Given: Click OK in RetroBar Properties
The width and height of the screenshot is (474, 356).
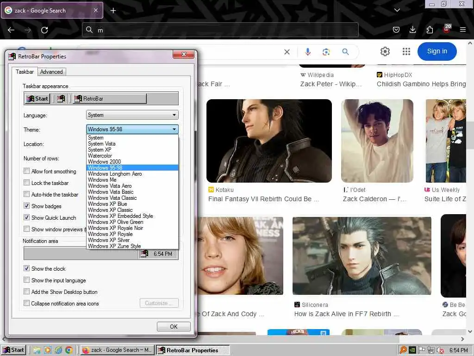Looking at the screenshot, I should (x=174, y=327).
